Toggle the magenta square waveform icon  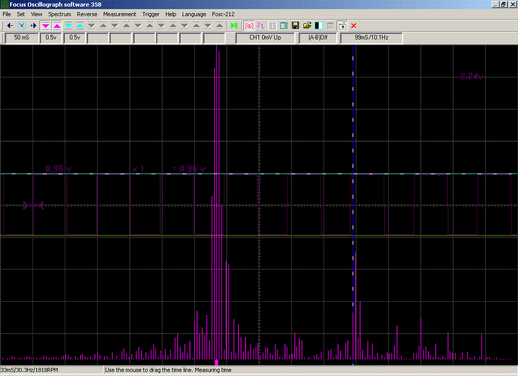pos(261,25)
